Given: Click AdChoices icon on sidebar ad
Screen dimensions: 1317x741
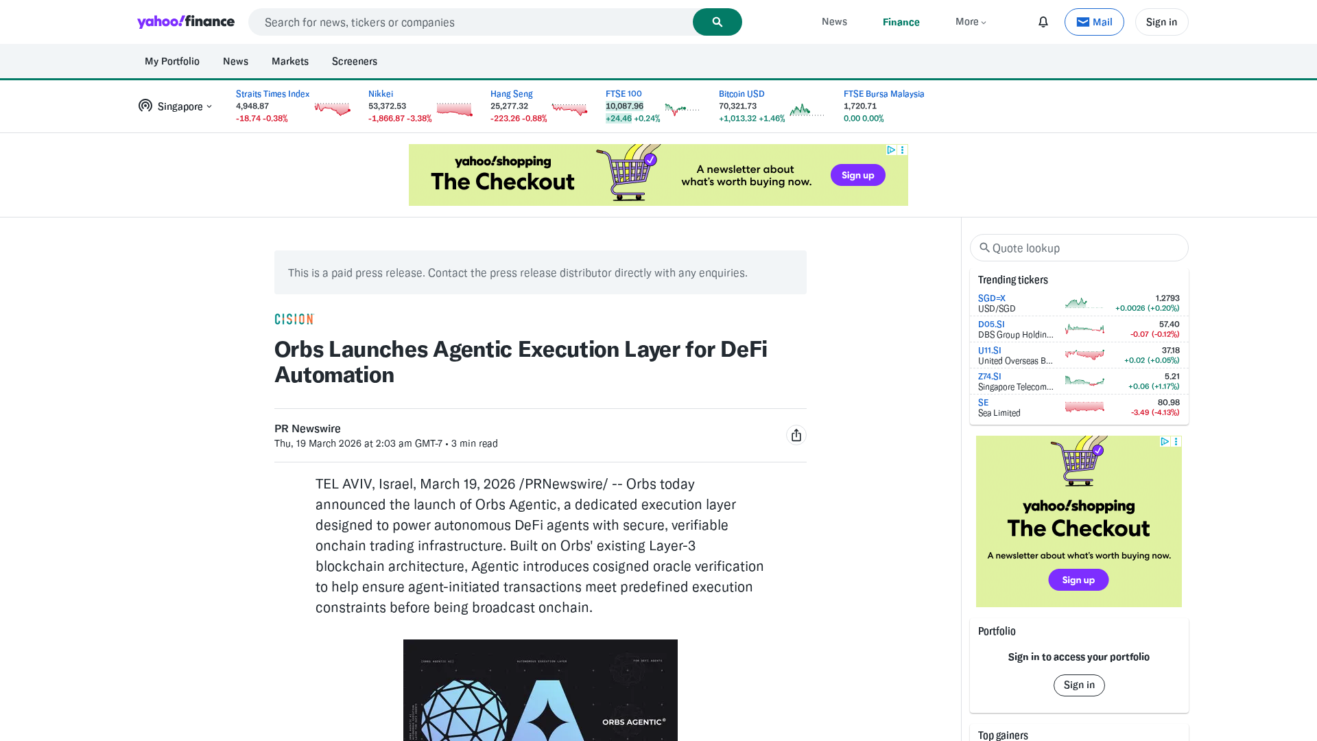Looking at the screenshot, I should tap(1164, 442).
